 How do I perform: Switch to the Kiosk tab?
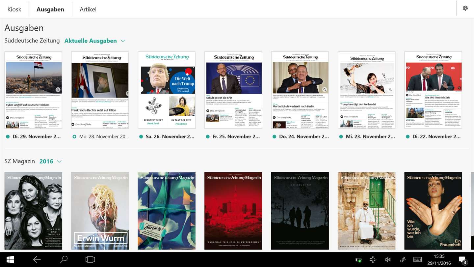[14, 9]
